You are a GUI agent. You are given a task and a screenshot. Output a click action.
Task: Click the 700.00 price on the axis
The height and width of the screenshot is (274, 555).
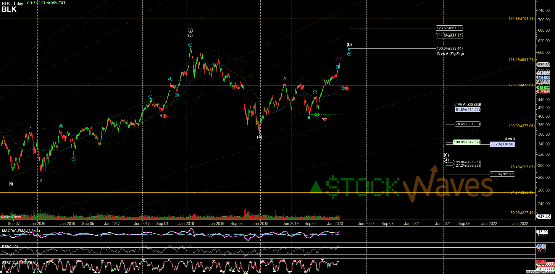click(x=544, y=20)
